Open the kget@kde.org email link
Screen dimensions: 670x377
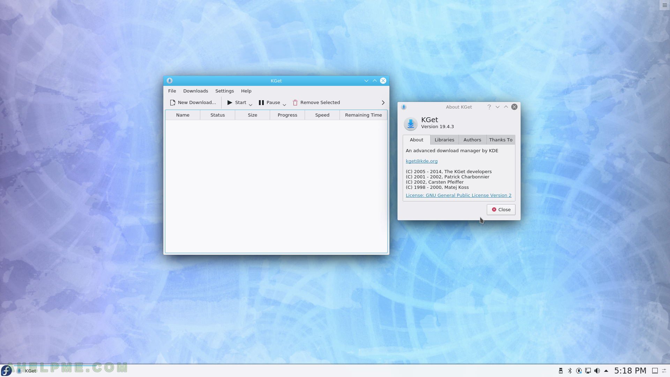[422, 161]
